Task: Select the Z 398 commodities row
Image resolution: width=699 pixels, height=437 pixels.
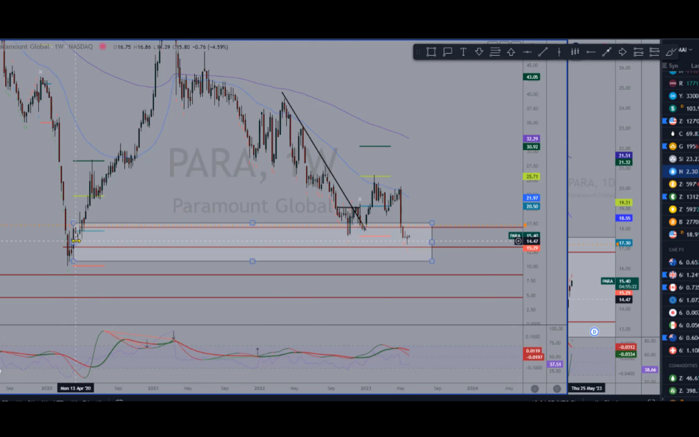Action: (x=680, y=390)
